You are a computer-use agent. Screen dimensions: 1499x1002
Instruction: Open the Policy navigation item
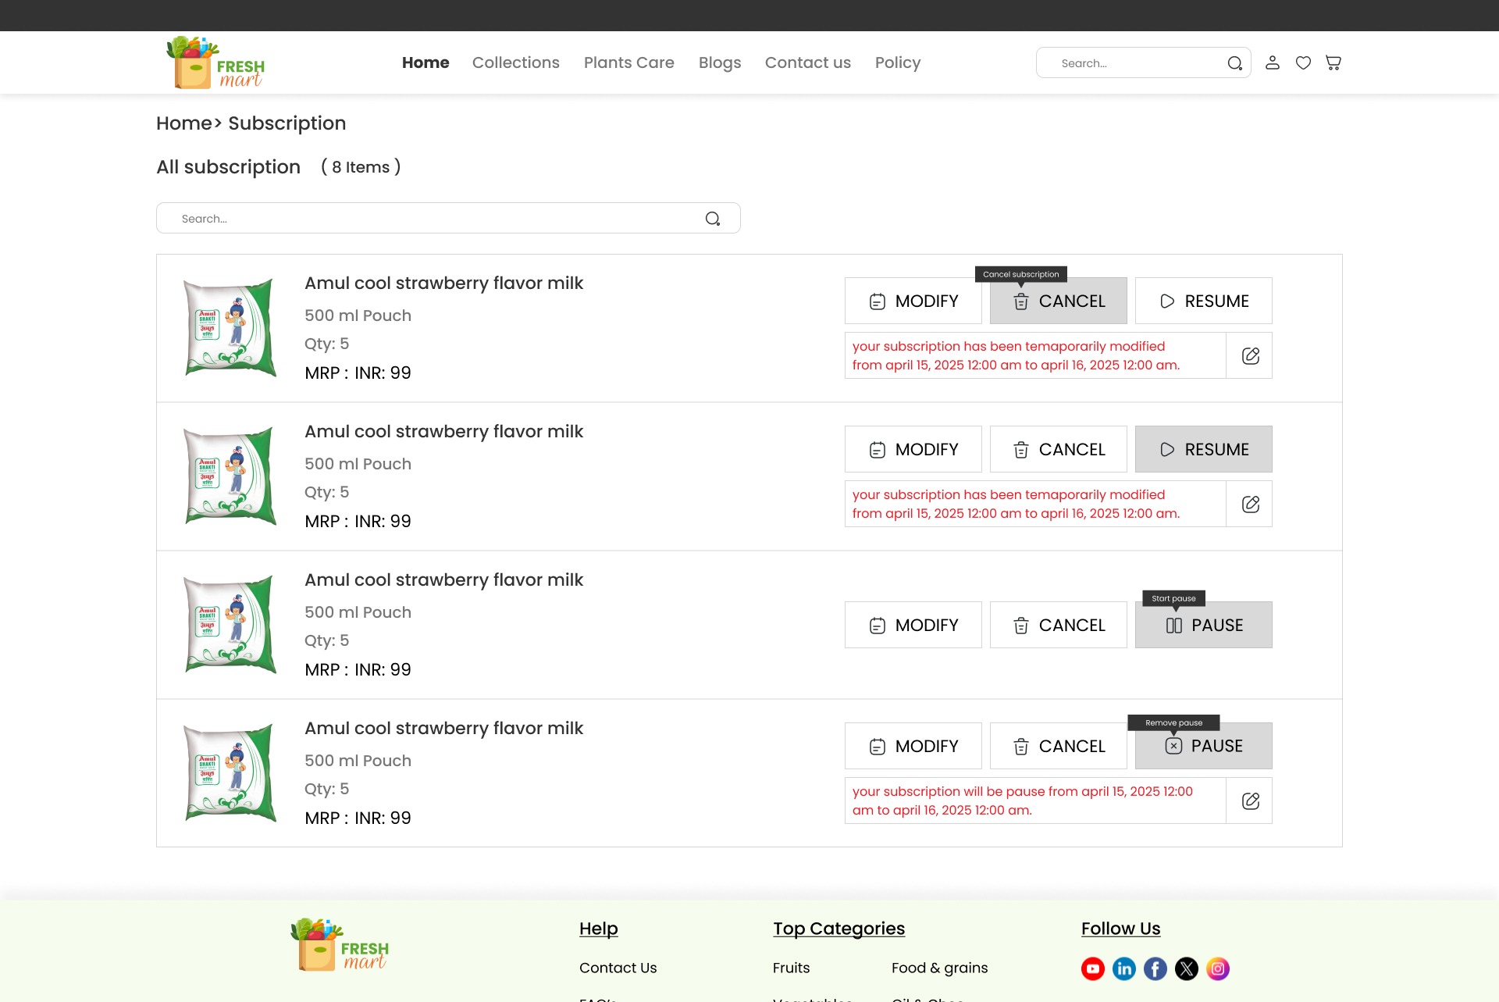pos(898,62)
